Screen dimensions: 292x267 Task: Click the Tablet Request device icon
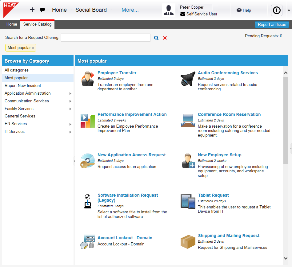click(x=188, y=202)
